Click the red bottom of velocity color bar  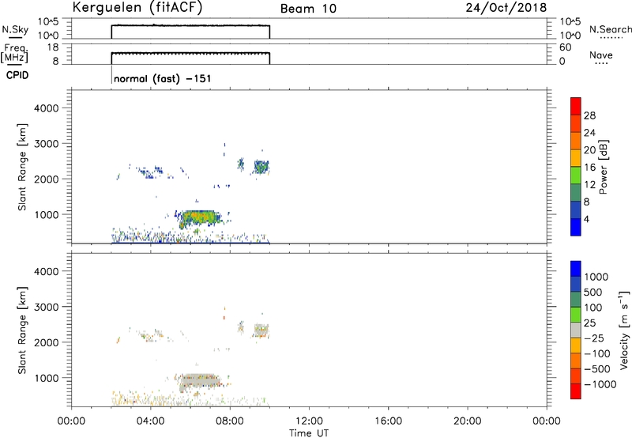coord(576,391)
